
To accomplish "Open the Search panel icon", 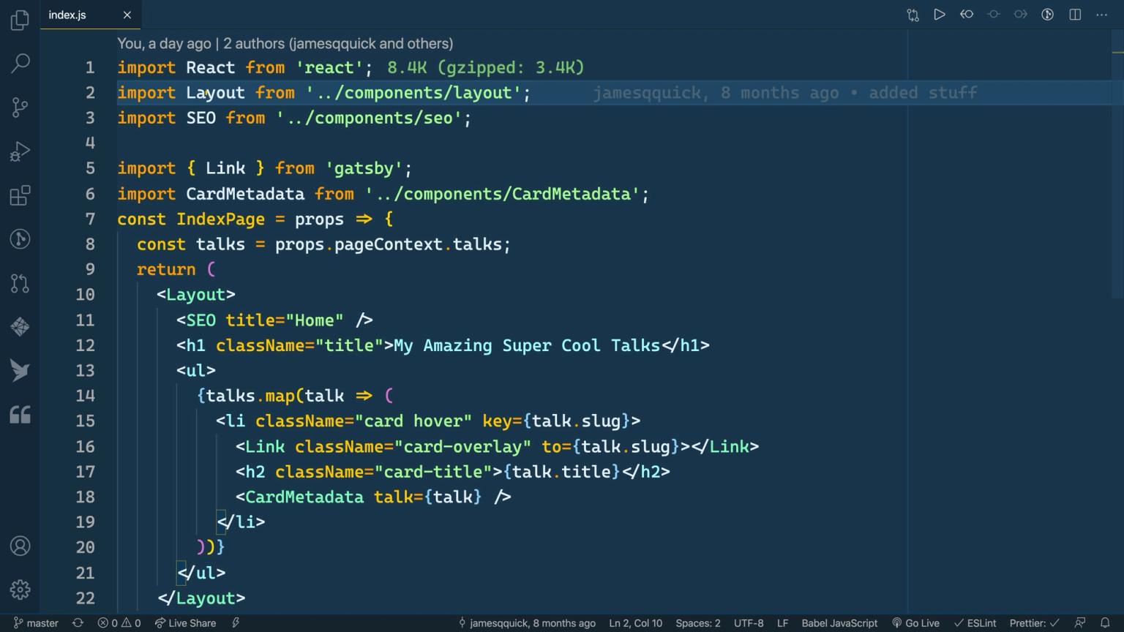I will tap(20, 64).
